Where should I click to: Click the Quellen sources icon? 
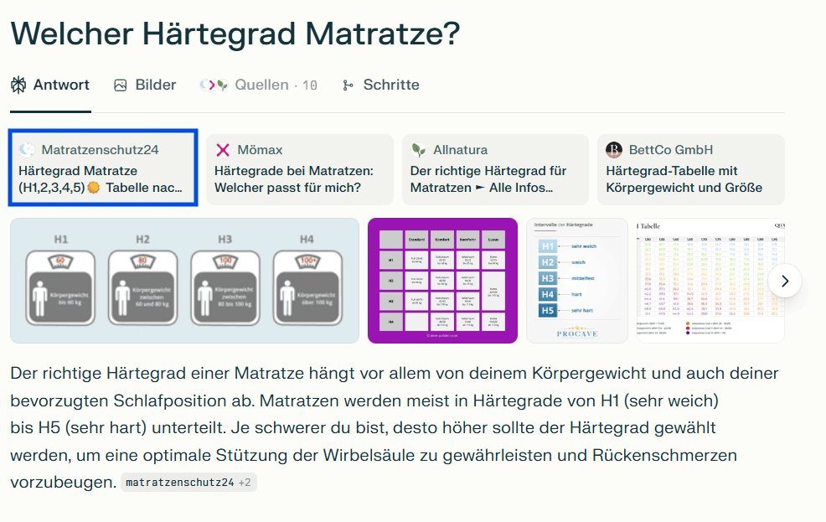[x=211, y=85]
